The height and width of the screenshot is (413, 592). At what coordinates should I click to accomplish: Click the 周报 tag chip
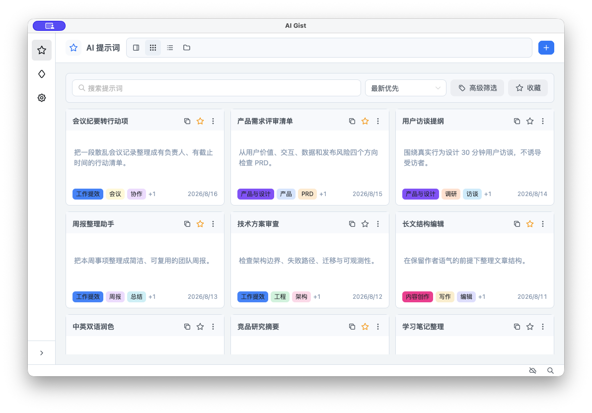115,297
